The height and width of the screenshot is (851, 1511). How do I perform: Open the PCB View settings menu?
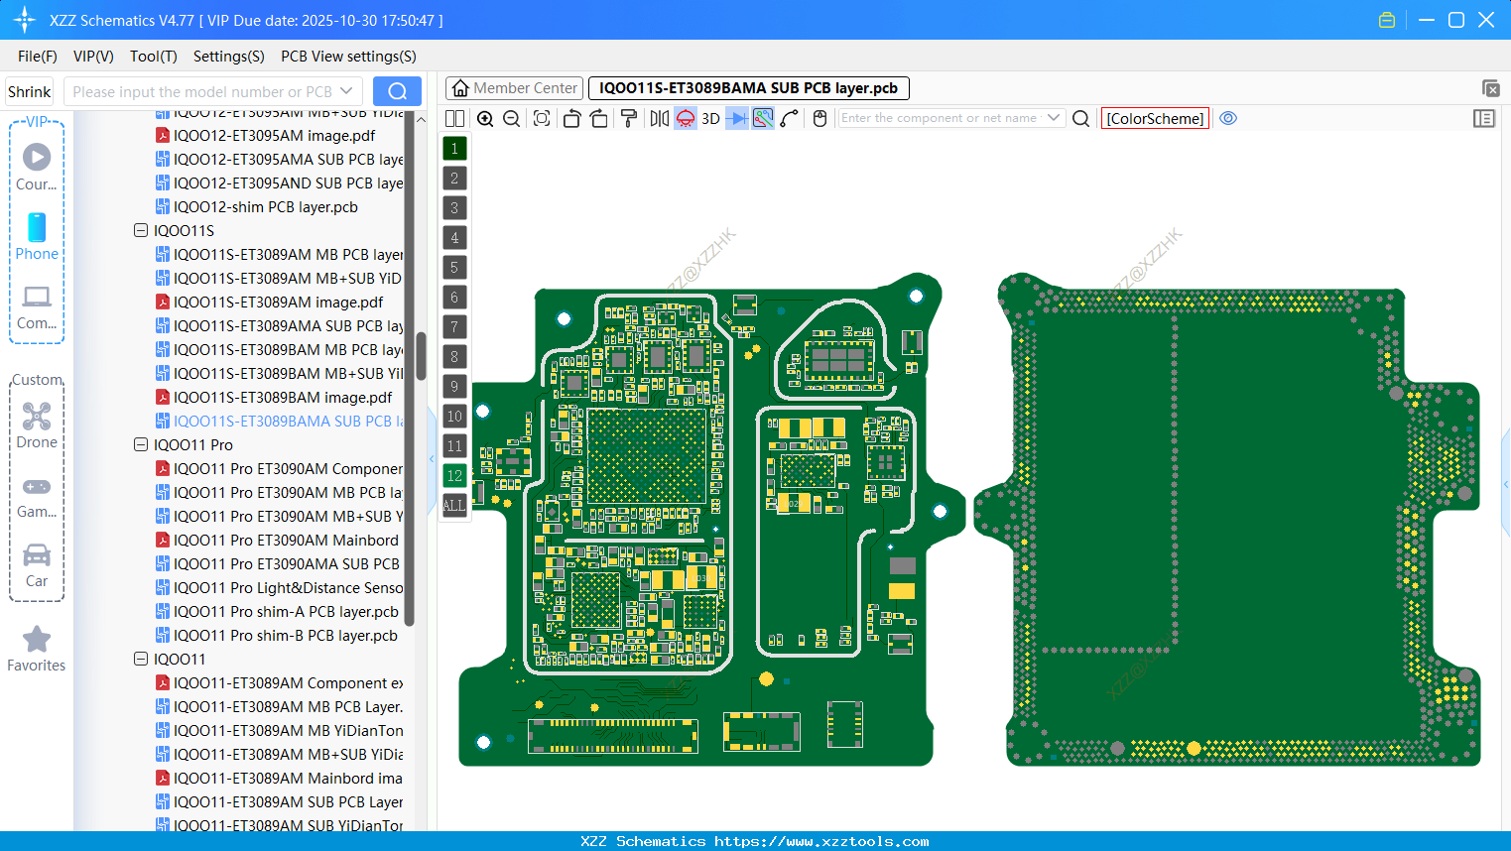coord(347,57)
